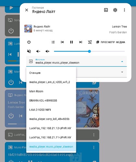This screenshot has height=162, width=136.
Task: Turn off player with power icon in dialog
Action: pyautogui.click(x=29, y=42)
